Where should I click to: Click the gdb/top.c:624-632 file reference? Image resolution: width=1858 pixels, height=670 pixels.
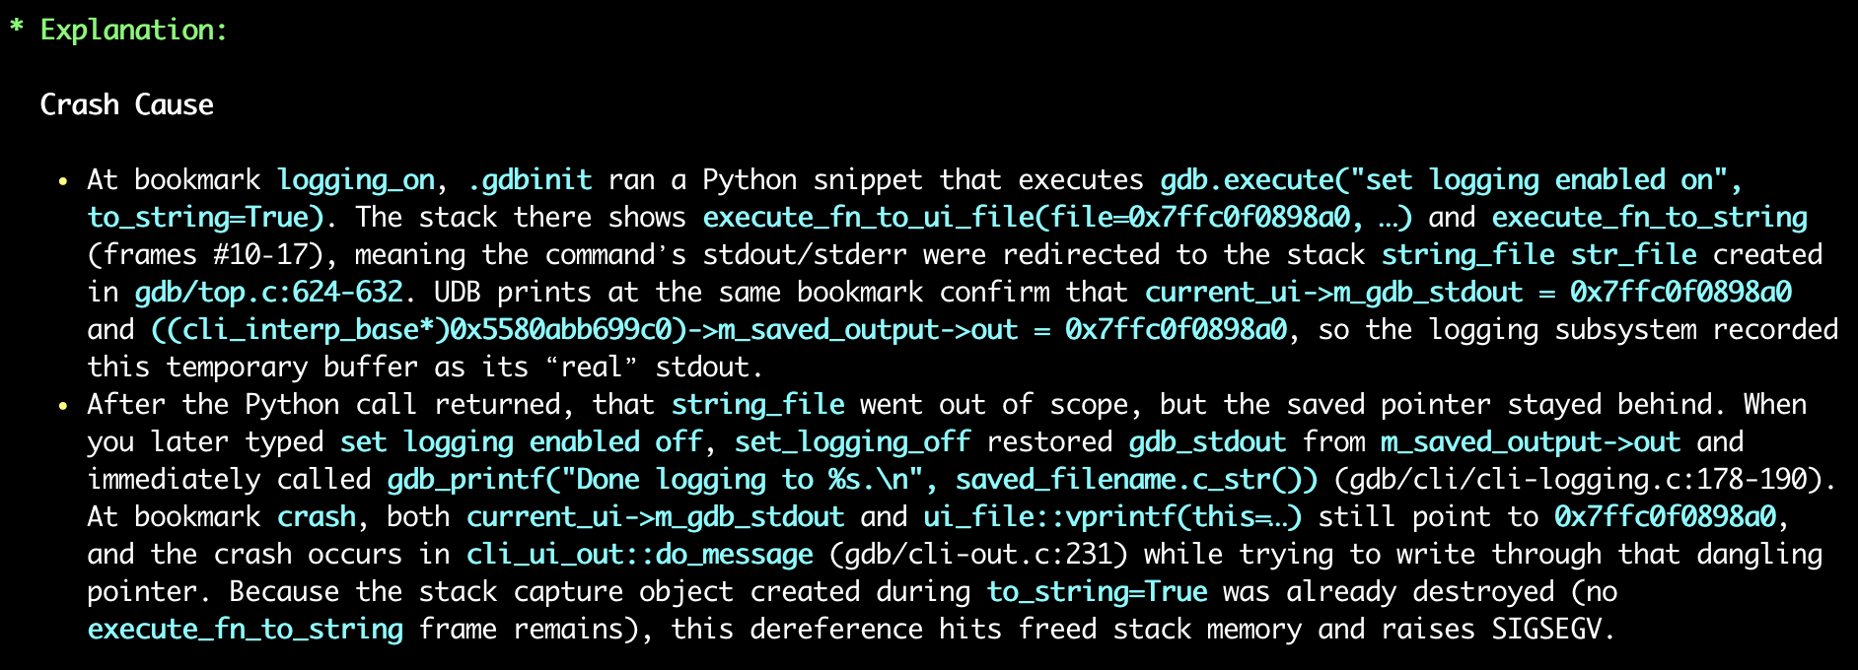click(x=268, y=293)
